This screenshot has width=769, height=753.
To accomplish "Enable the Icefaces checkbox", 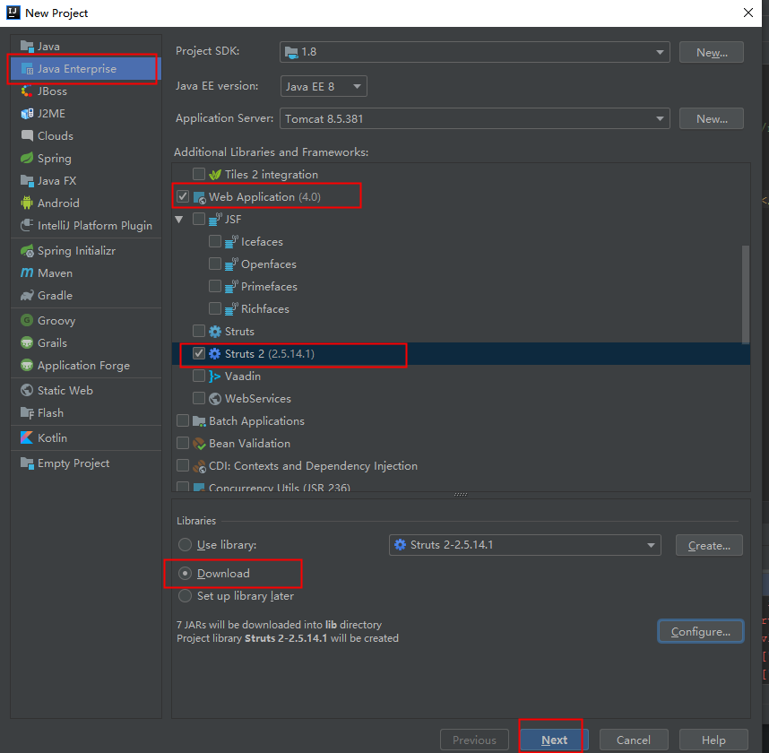I will pyautogui.click(x=215, y=241).
